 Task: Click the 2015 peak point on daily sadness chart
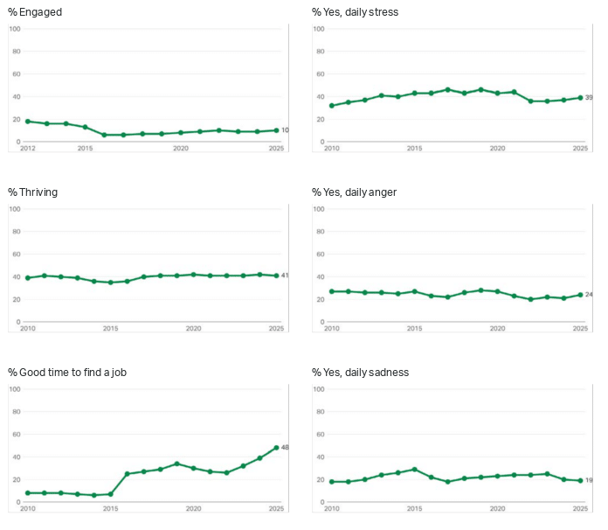(x=414, y=470)
